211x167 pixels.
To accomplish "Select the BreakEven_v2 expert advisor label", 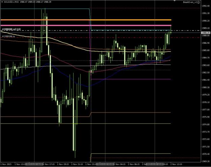I will pos(190,2).
